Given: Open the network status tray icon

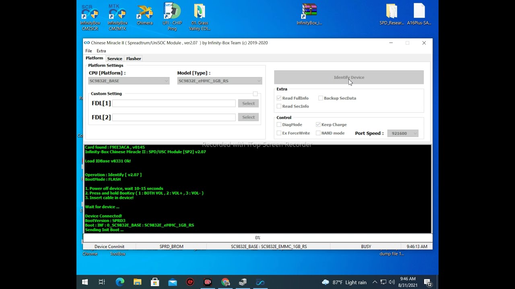Looking at the screenshot, I should click(x=383, y=282).
